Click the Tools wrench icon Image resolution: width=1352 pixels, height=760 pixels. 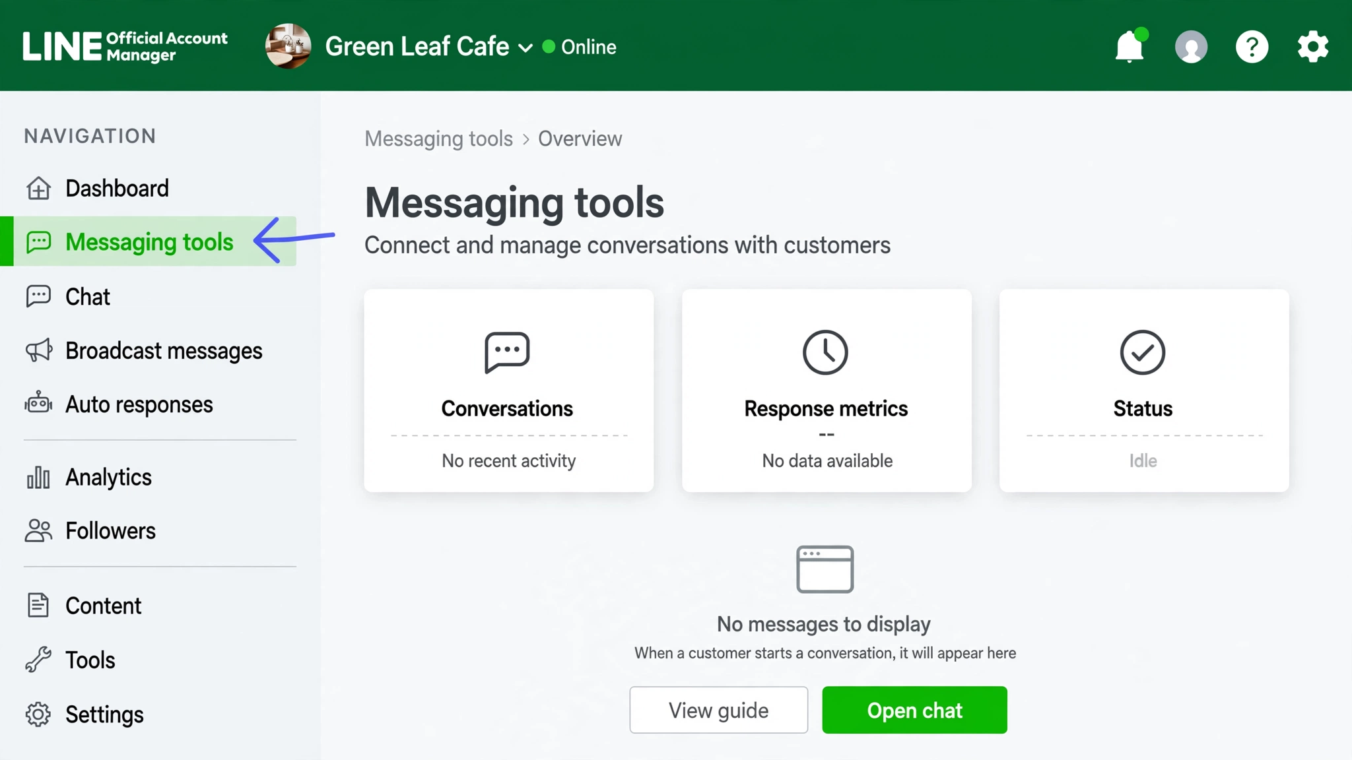pos(38,659)
